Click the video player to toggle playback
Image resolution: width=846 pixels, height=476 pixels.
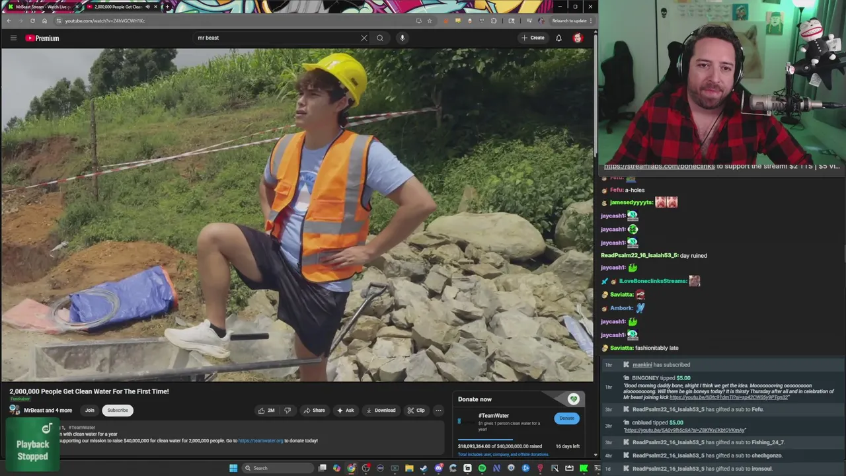coord(297,215)
